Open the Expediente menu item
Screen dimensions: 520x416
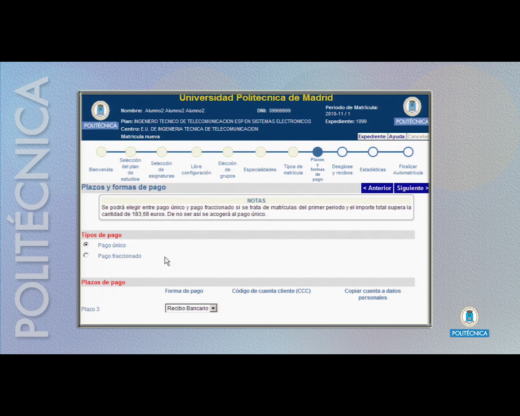[x=372, y=136]
